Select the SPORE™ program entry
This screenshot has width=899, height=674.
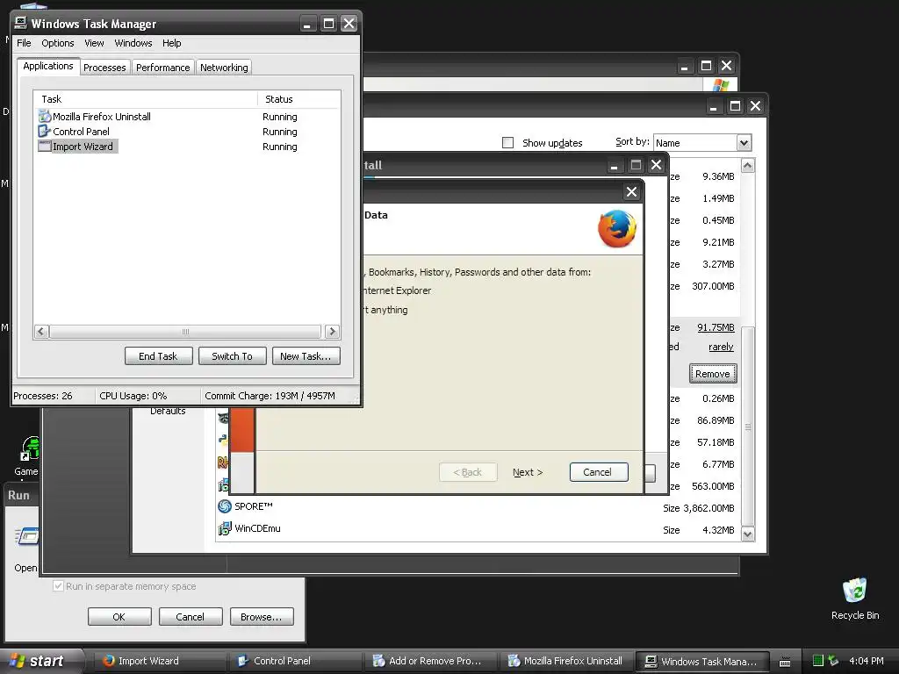point(477,507)
